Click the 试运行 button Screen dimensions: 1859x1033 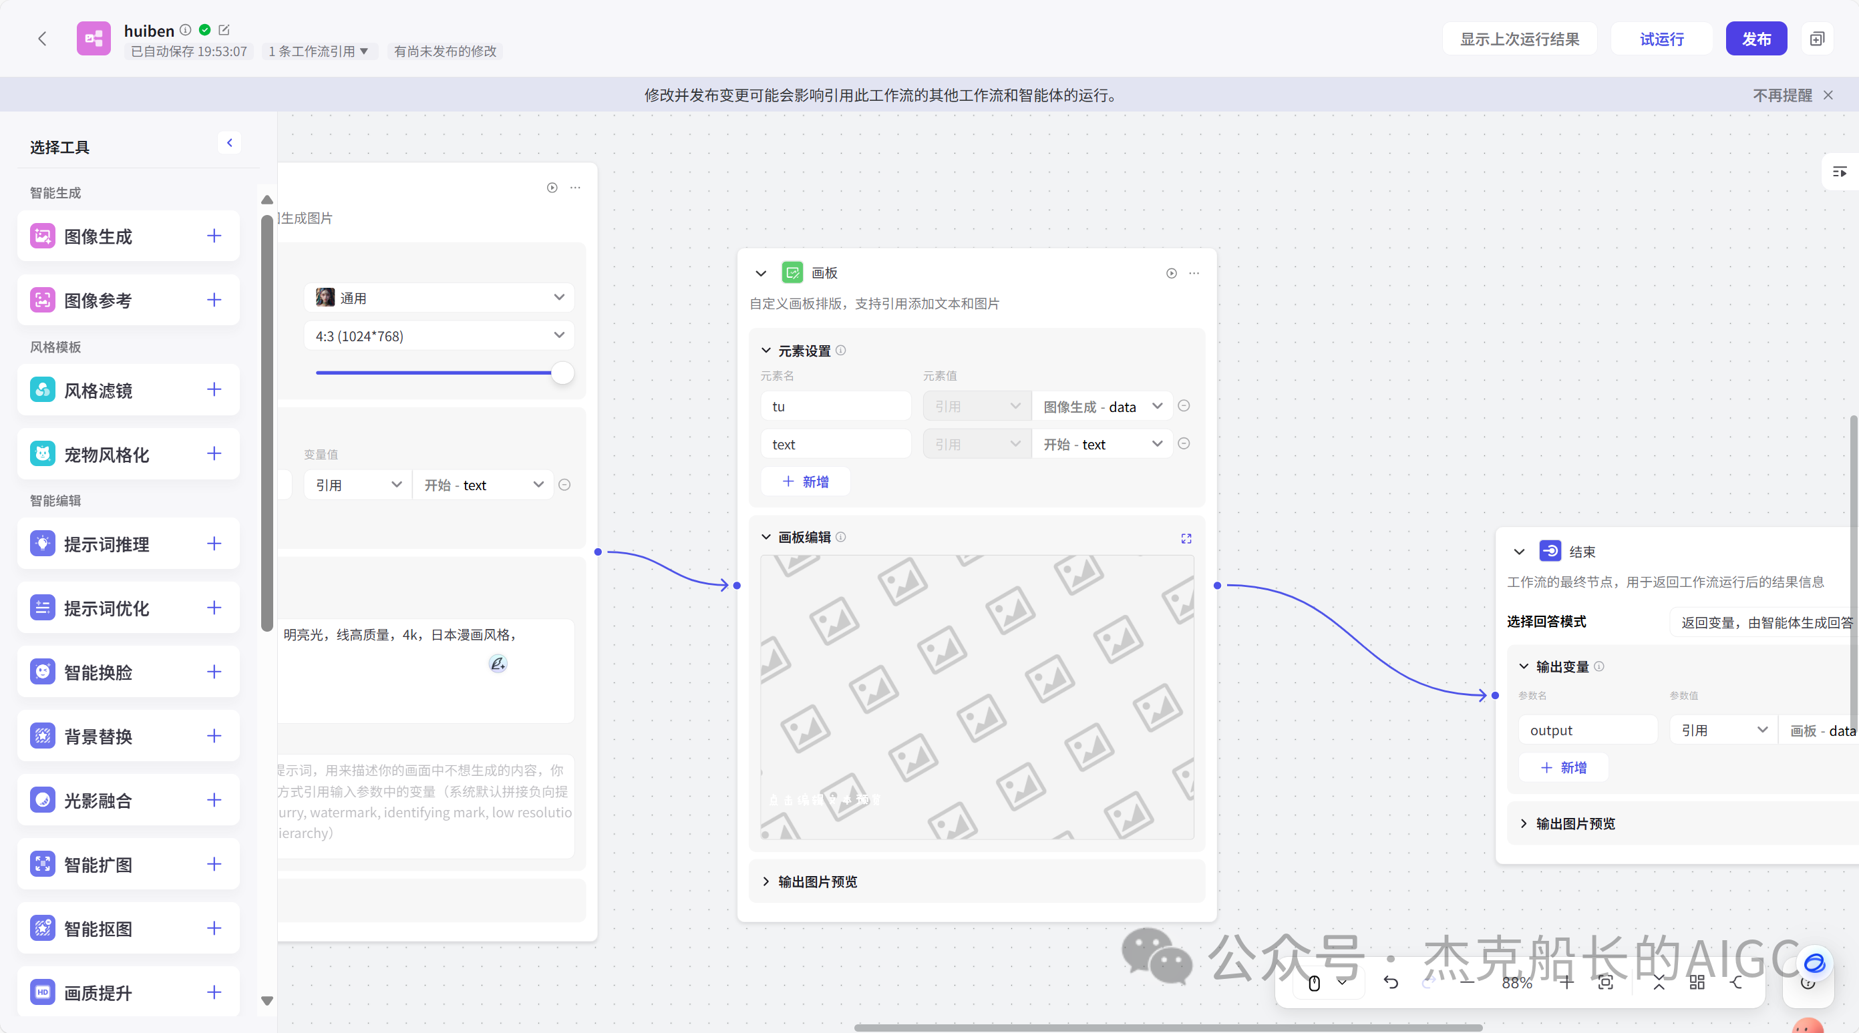[x=1661, y=38]
